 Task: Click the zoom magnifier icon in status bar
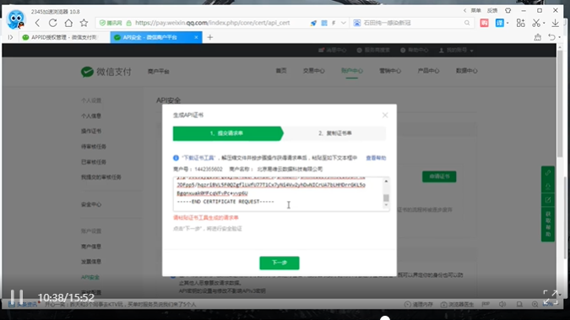(x=535, y=304)
